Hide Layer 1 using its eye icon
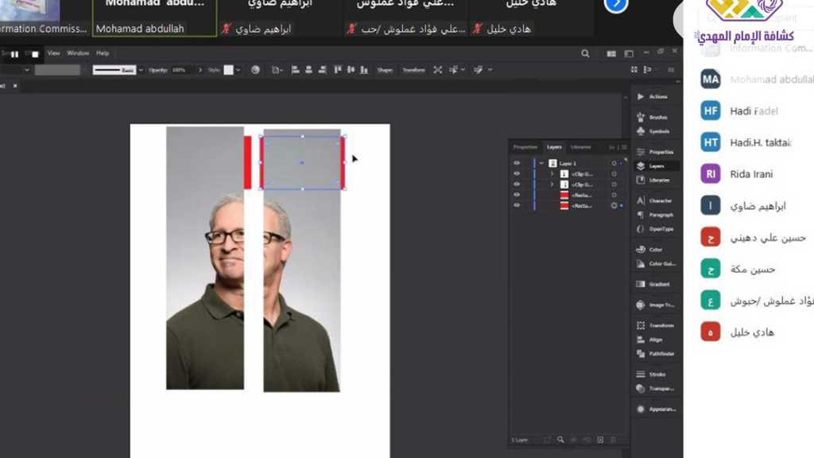 [517, 163]
